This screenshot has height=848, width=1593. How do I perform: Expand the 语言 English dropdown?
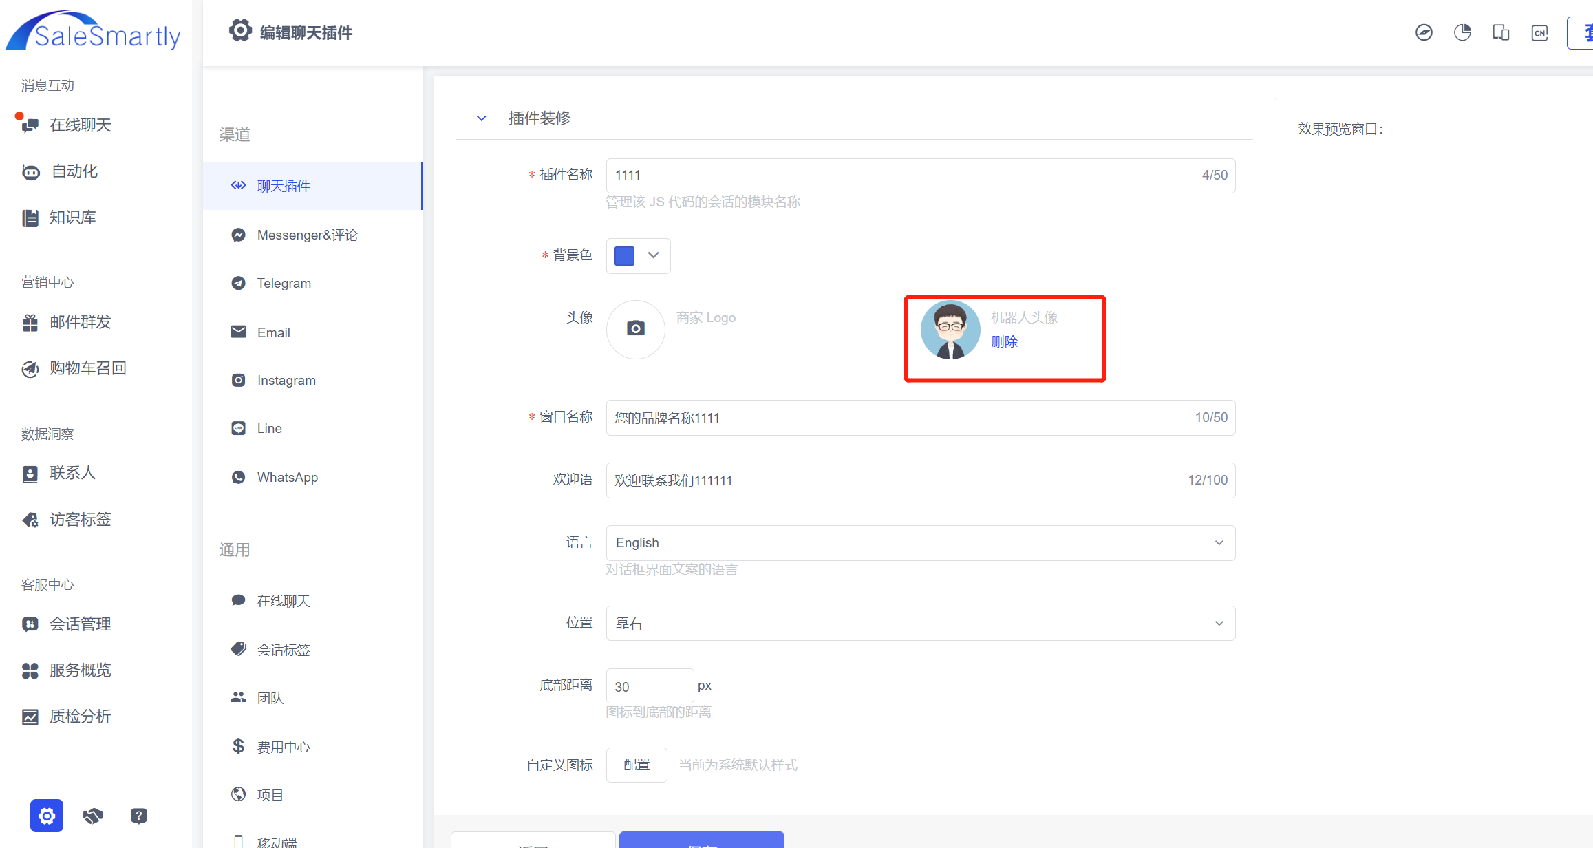point(920,543)
